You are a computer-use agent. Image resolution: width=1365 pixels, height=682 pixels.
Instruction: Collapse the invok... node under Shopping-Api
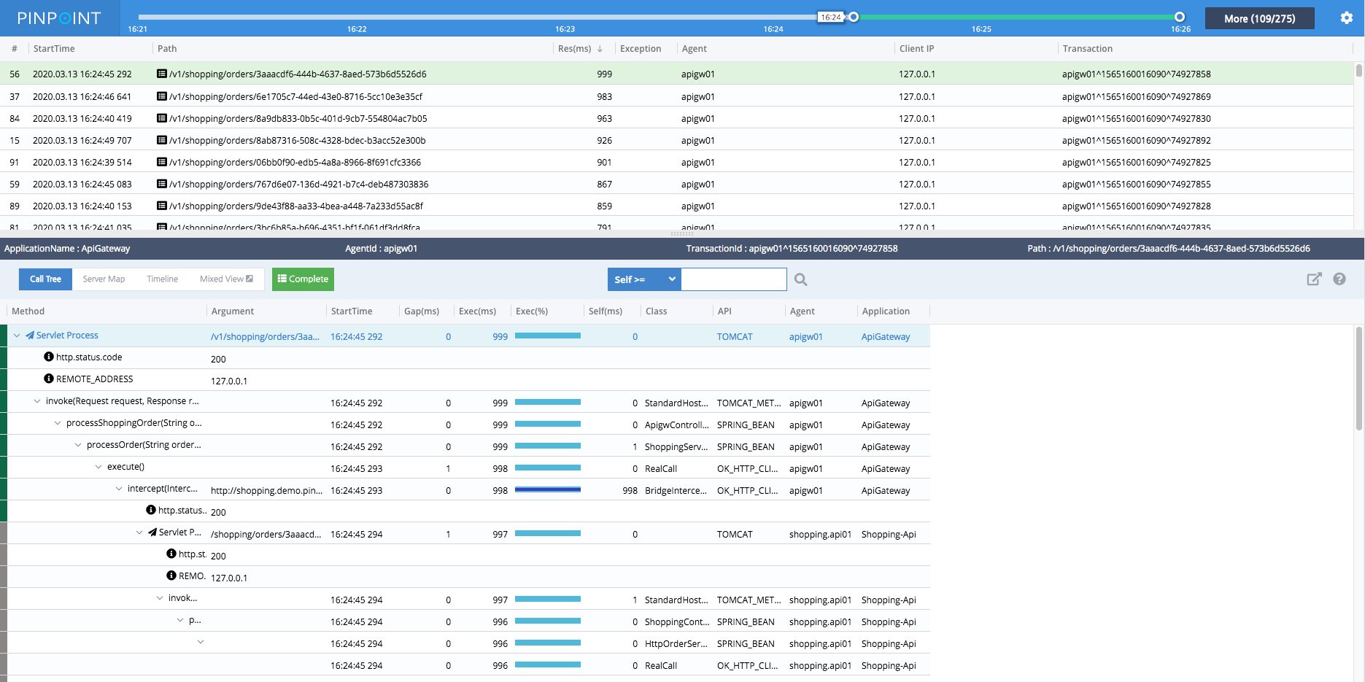coord(160,598)
